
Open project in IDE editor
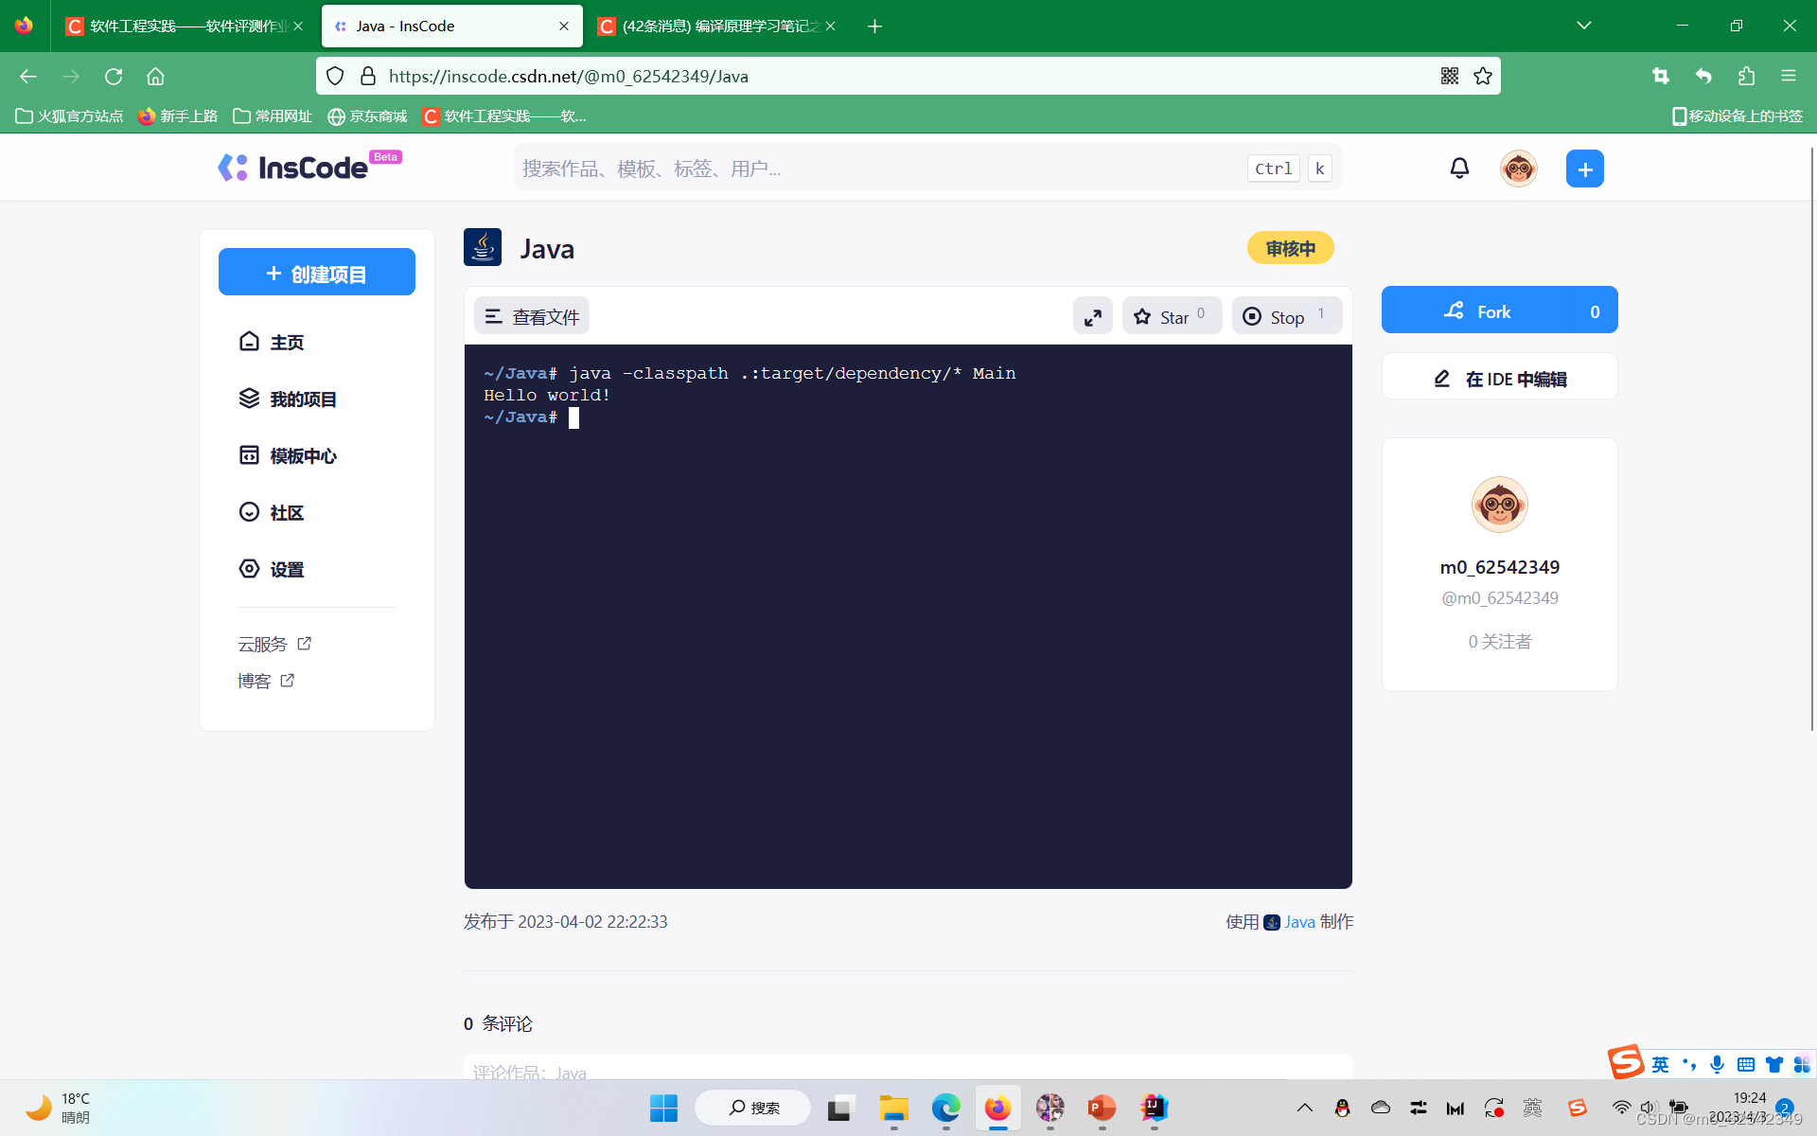(x=1499, y=379)
